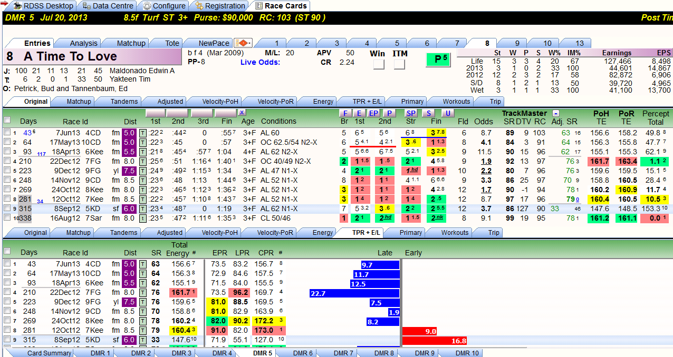
Task: Click the horse name A Time To Love
Action: (70, 56)
